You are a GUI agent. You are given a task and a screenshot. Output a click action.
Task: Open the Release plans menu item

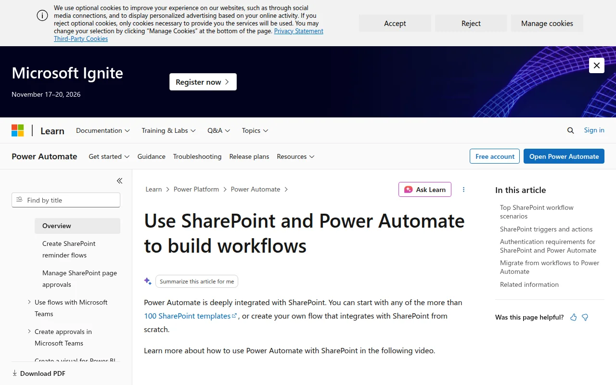point(249,156)
